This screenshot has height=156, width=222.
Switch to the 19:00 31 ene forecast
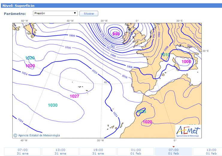click(98, 152)
